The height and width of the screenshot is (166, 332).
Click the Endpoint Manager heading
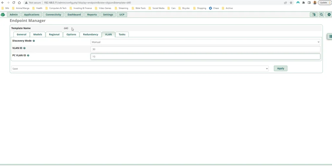point(28,21)
